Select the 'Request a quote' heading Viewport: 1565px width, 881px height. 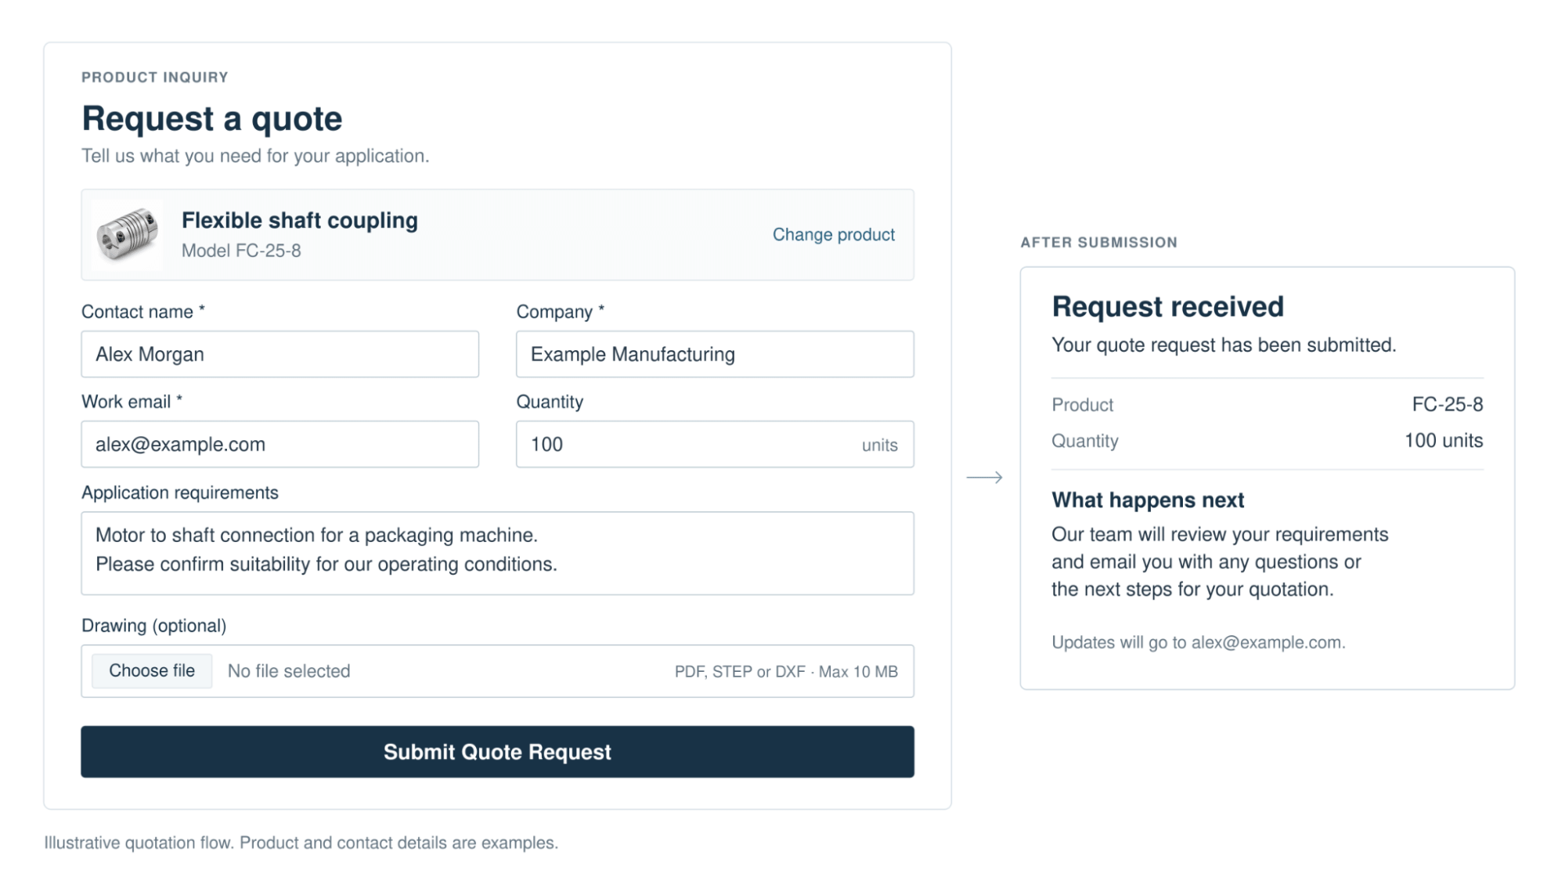pos(212,119)
